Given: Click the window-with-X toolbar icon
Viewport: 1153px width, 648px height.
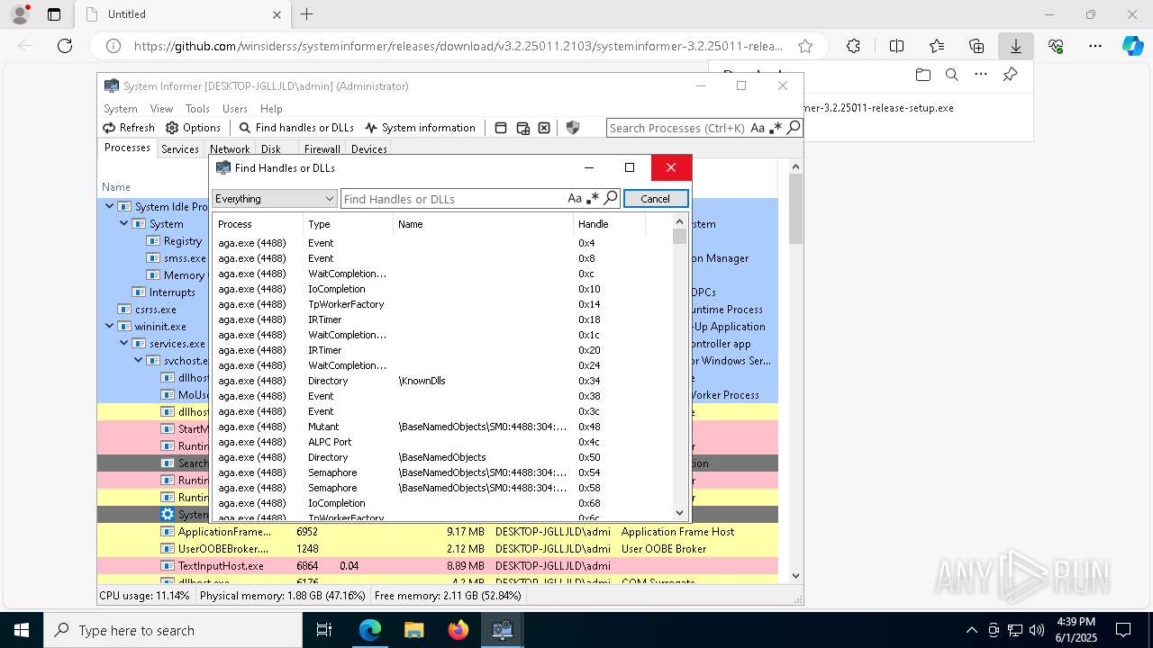Looking at the screenshot, I should click(x=544, y=128).
